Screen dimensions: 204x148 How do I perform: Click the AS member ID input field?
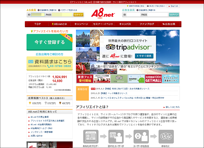[38, 14]
